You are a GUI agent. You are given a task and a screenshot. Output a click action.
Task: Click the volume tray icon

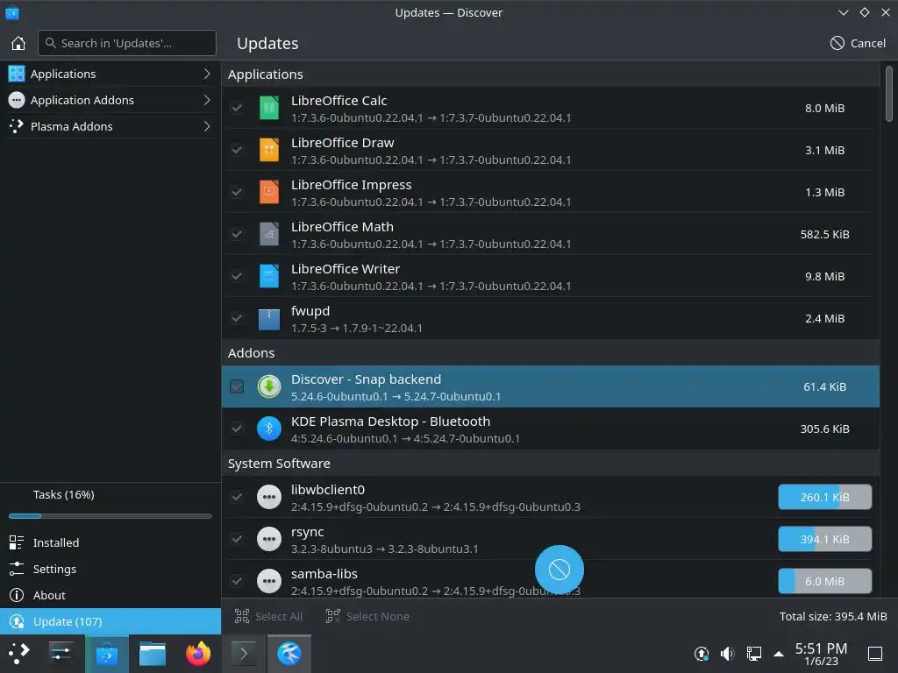(727, 653)
